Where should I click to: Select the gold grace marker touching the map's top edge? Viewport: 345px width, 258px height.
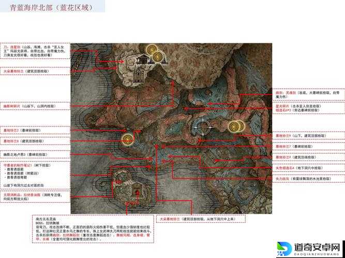point(152,50)
